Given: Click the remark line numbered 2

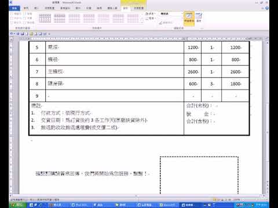Looking at the screenshot, I should 89,120.
